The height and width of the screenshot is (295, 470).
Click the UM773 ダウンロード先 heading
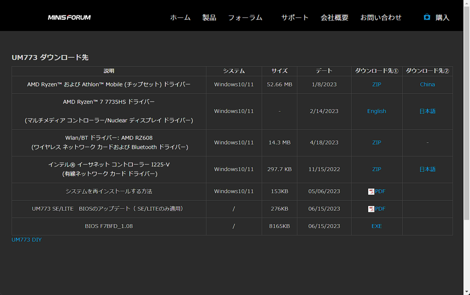tap(50, 58)
